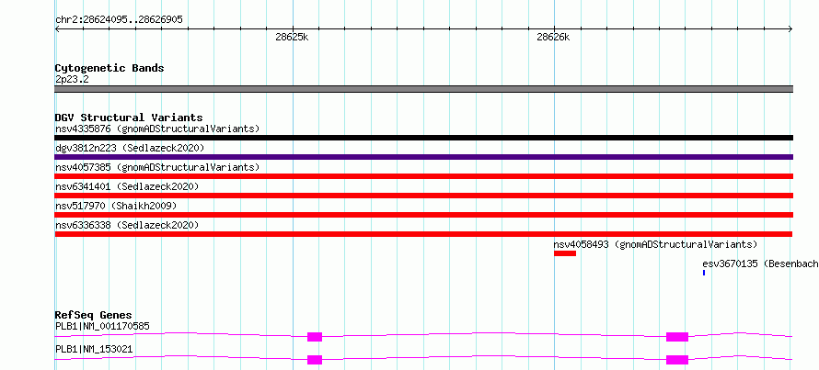The image size is (819, 370).
Task: Click the nsv517970 (Shaikh2009) label
Action: pyautogui.click(x=116, y=206)
